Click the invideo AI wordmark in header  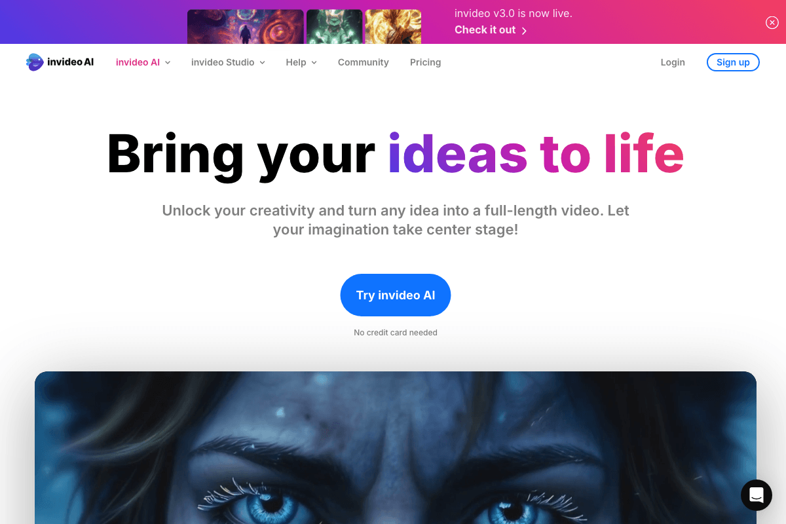pyautogui.click(x=71, y=62)
